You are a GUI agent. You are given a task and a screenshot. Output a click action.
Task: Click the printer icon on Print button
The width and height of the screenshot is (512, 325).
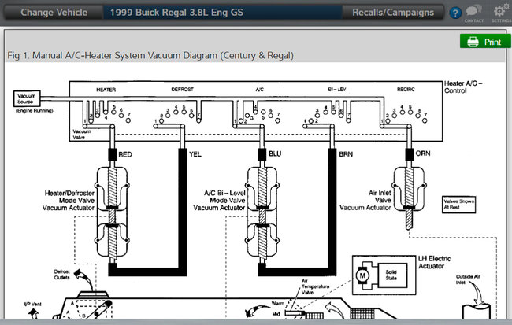(x=473, y=42)
